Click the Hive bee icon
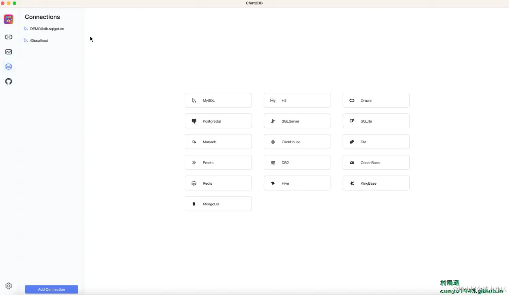The width and height of the screenshot is (509, 295). (273, 183)
